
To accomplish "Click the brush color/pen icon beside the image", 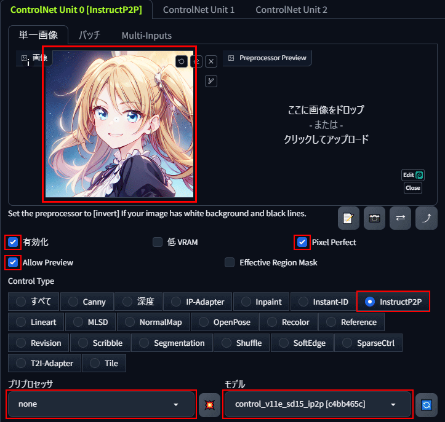I will (211, 81).
